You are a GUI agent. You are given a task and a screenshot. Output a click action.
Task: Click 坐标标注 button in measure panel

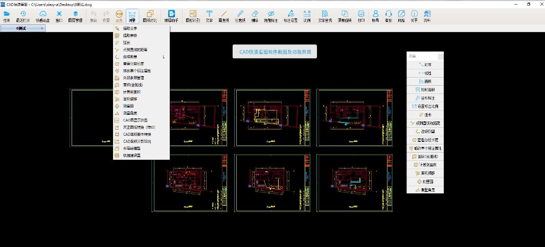click(x=425, y=98)
